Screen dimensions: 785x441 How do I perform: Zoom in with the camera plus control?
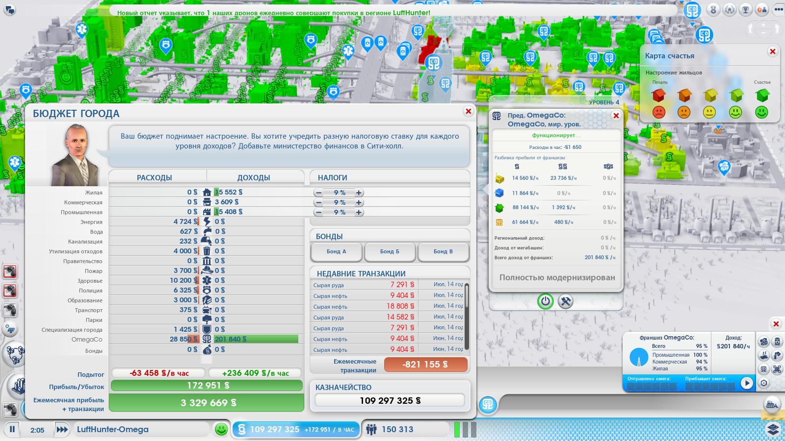763,25
